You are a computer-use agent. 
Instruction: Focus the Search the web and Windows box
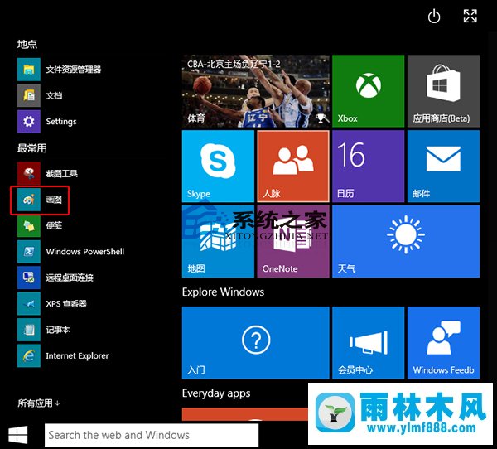(x=152, y=435)
